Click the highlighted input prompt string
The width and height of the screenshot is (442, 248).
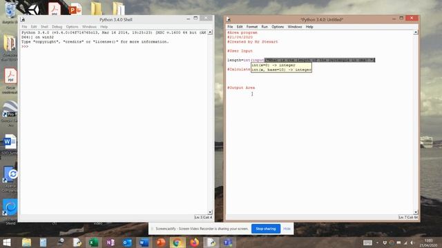pos(320,60)
